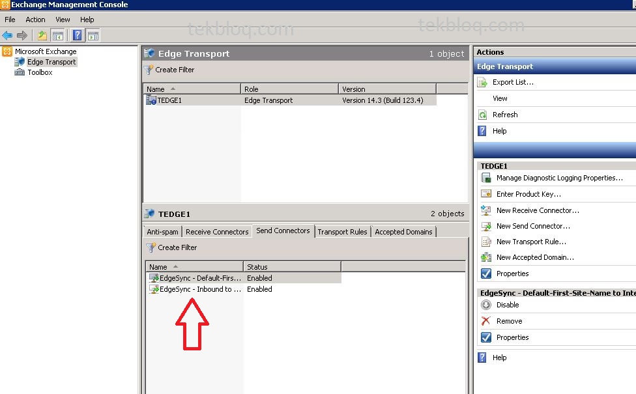
Task: Click Enter Product Key action
Action: pyautogui.click(x=528, y=194)
